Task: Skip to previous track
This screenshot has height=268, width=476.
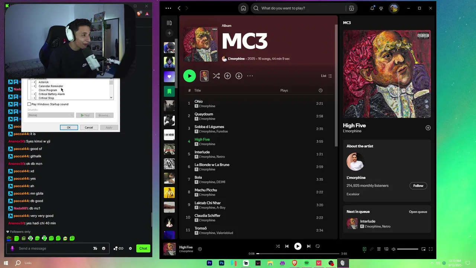Action: tap(287, 246)
